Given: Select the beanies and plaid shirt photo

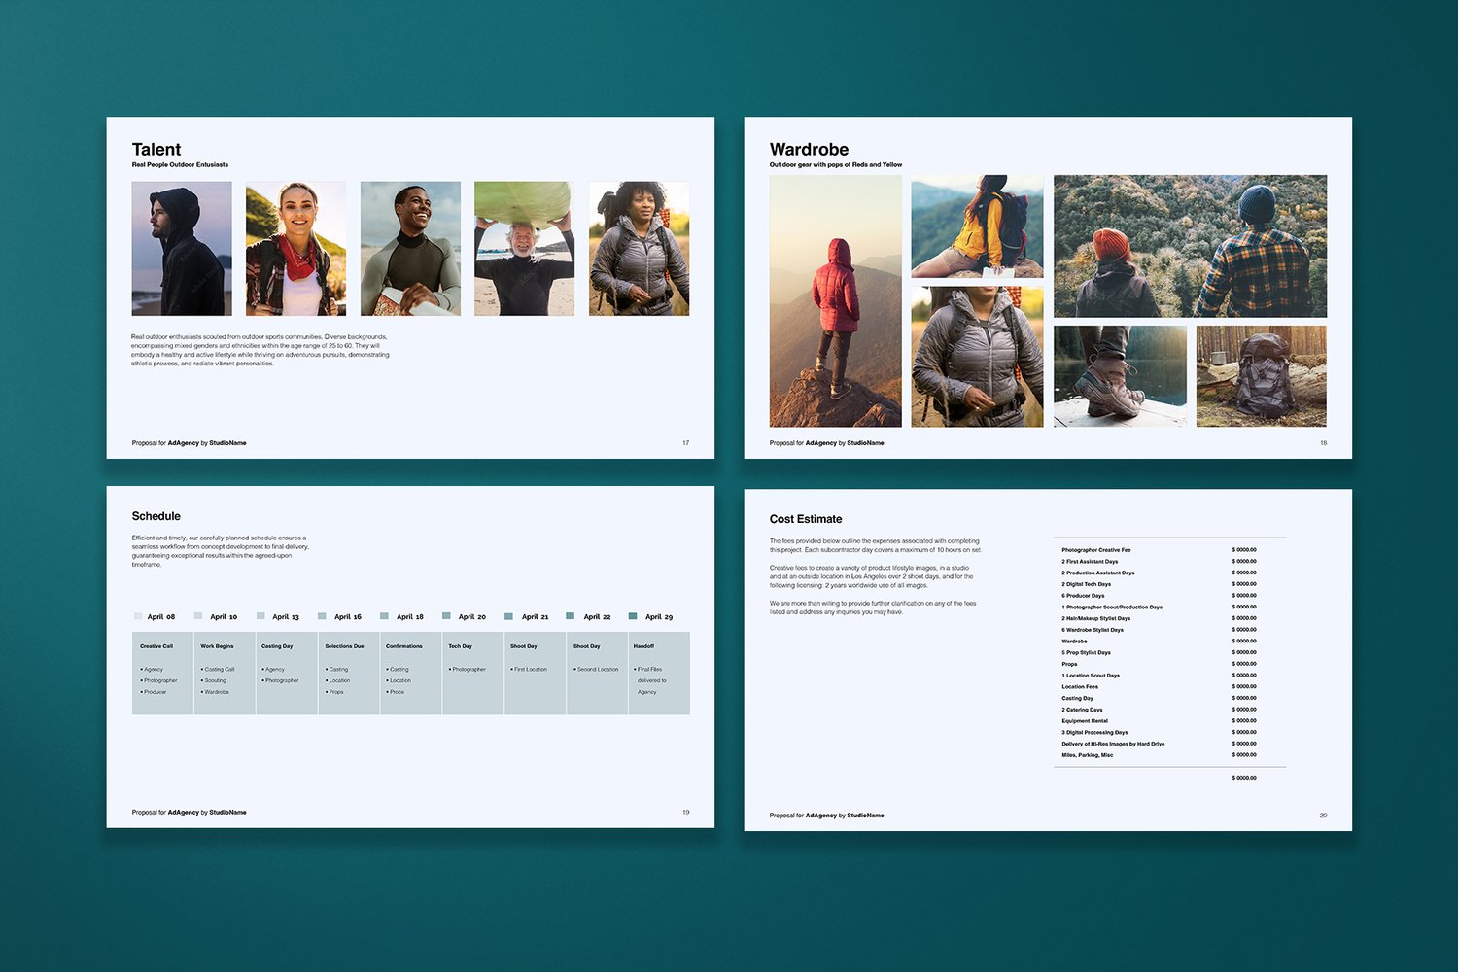Looking at the screenshot, I should (x=1190, y=246).
